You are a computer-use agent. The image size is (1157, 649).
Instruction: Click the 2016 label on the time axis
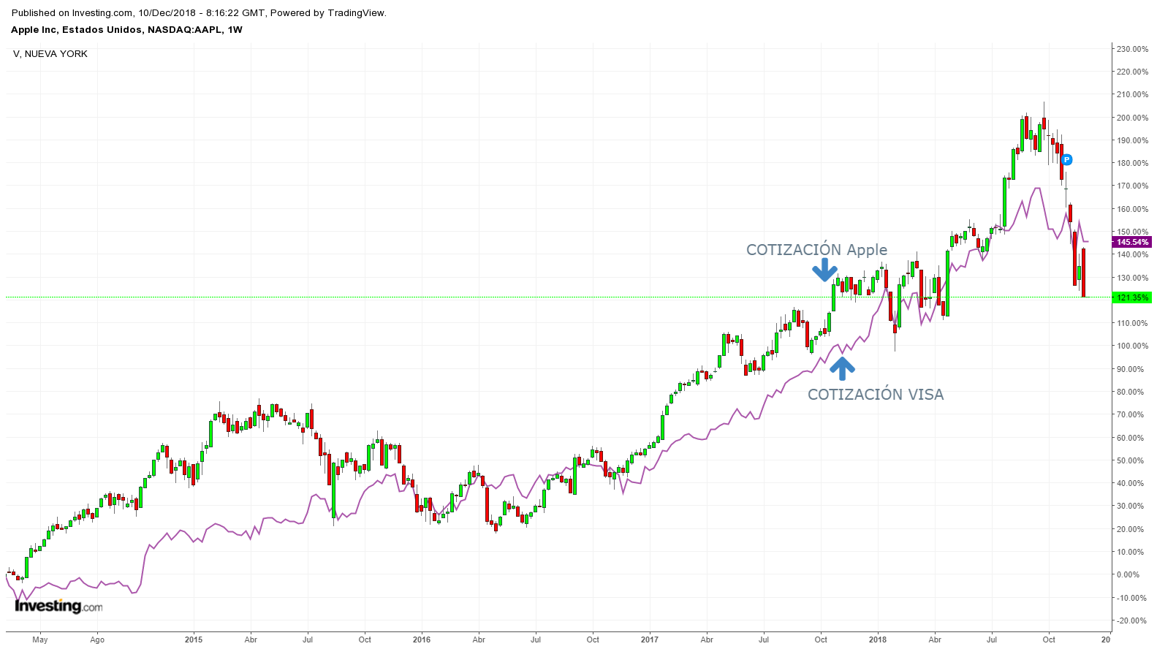tap(422, 639)
